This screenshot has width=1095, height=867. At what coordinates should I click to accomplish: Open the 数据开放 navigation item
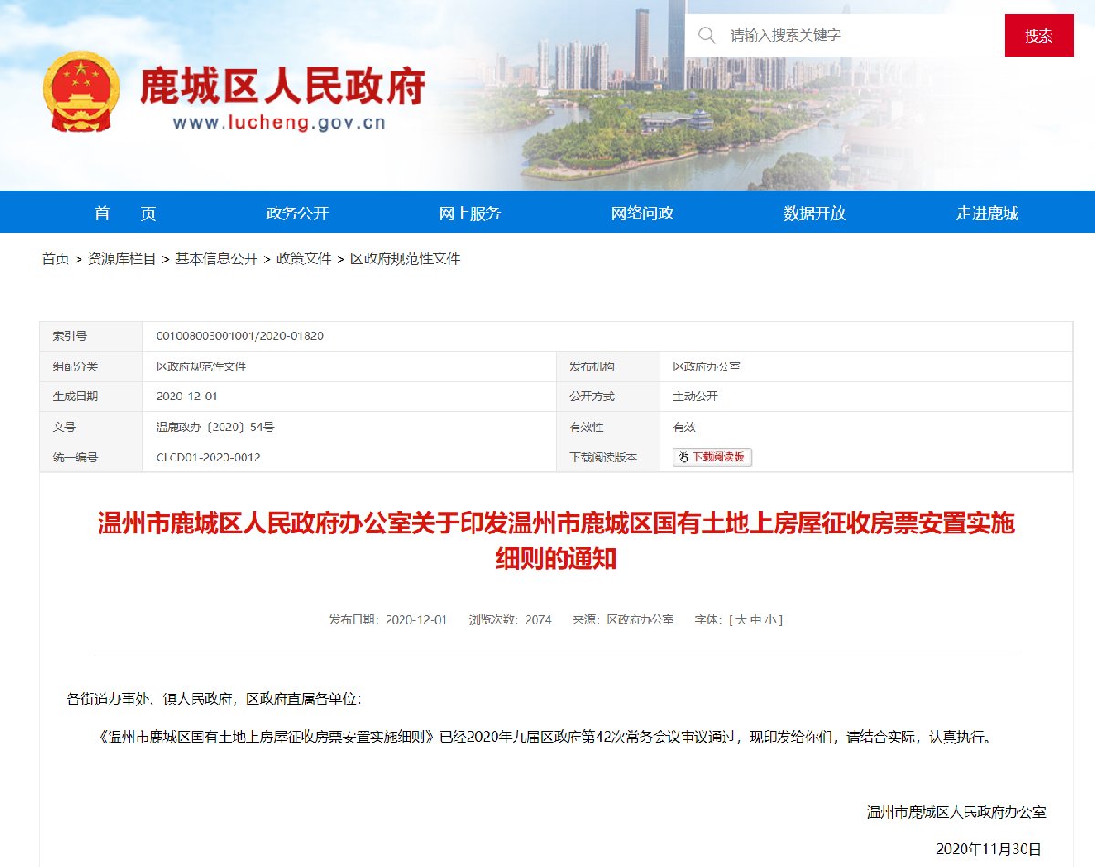(x=815, y=212)
